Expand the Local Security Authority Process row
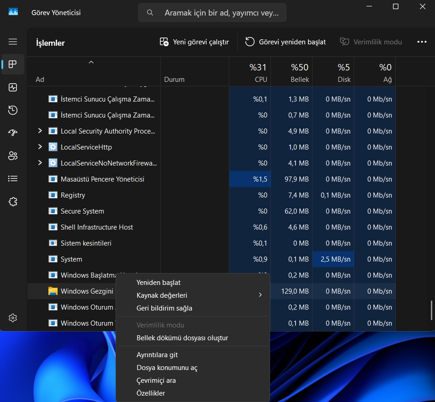 [x=40, y=130]
